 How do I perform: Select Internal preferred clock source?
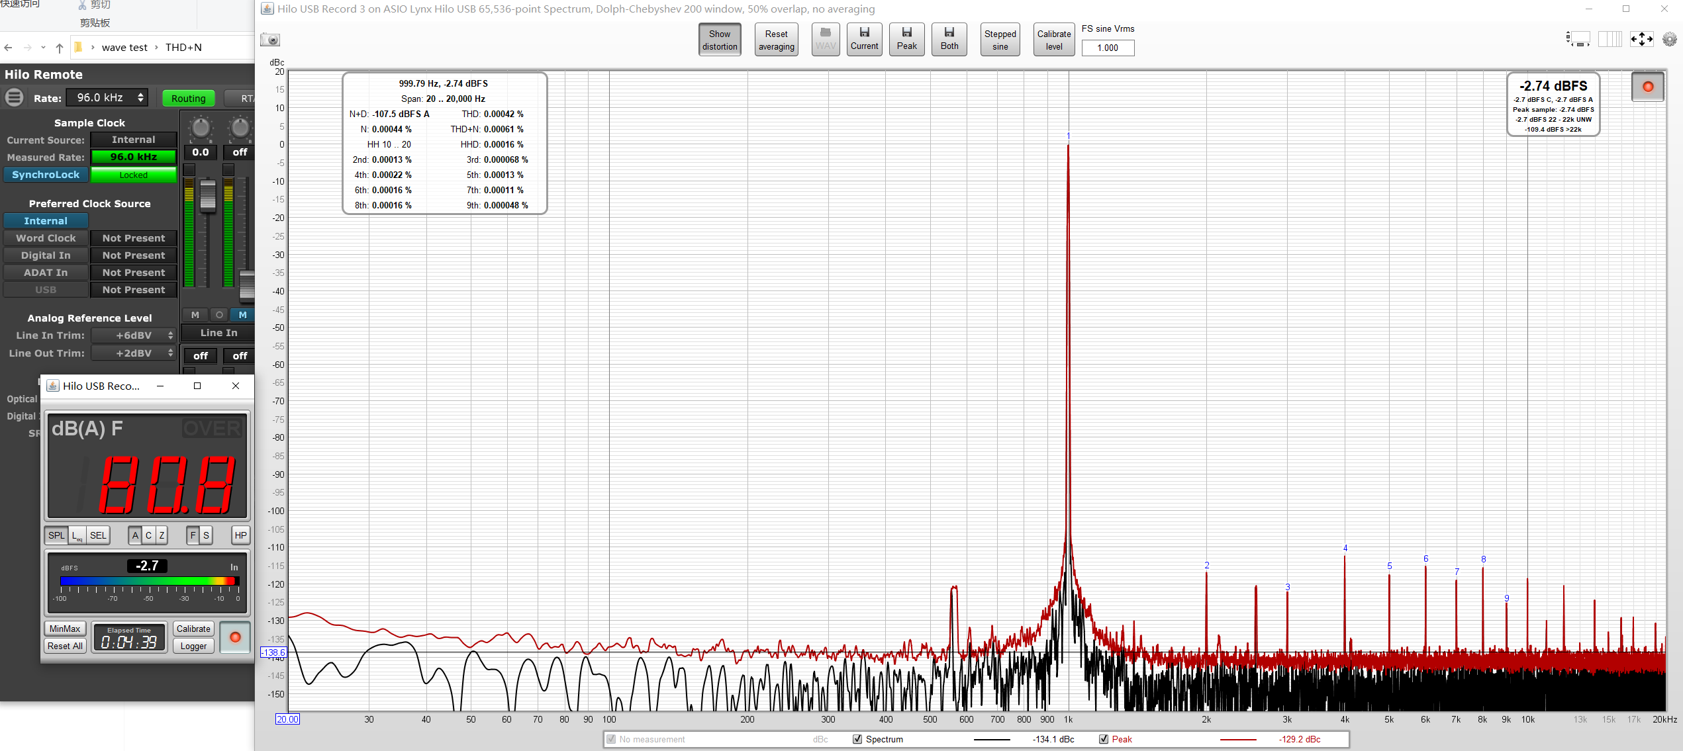click(x=46, y=221)
